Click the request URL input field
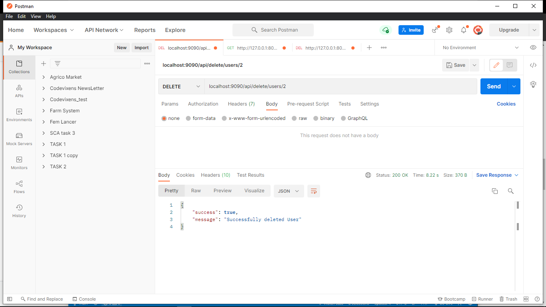The width and height of the screenshot is (546, 307). (x=340, y=86)
